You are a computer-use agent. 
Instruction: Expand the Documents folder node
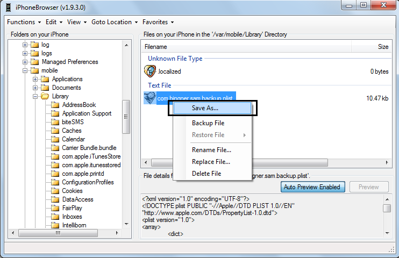click(x=35, y=88)
